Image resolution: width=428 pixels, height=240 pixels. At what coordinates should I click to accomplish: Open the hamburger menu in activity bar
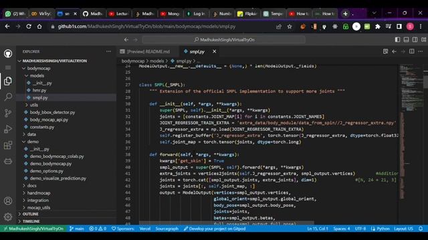pyautogui.click(x=8, y=67)
